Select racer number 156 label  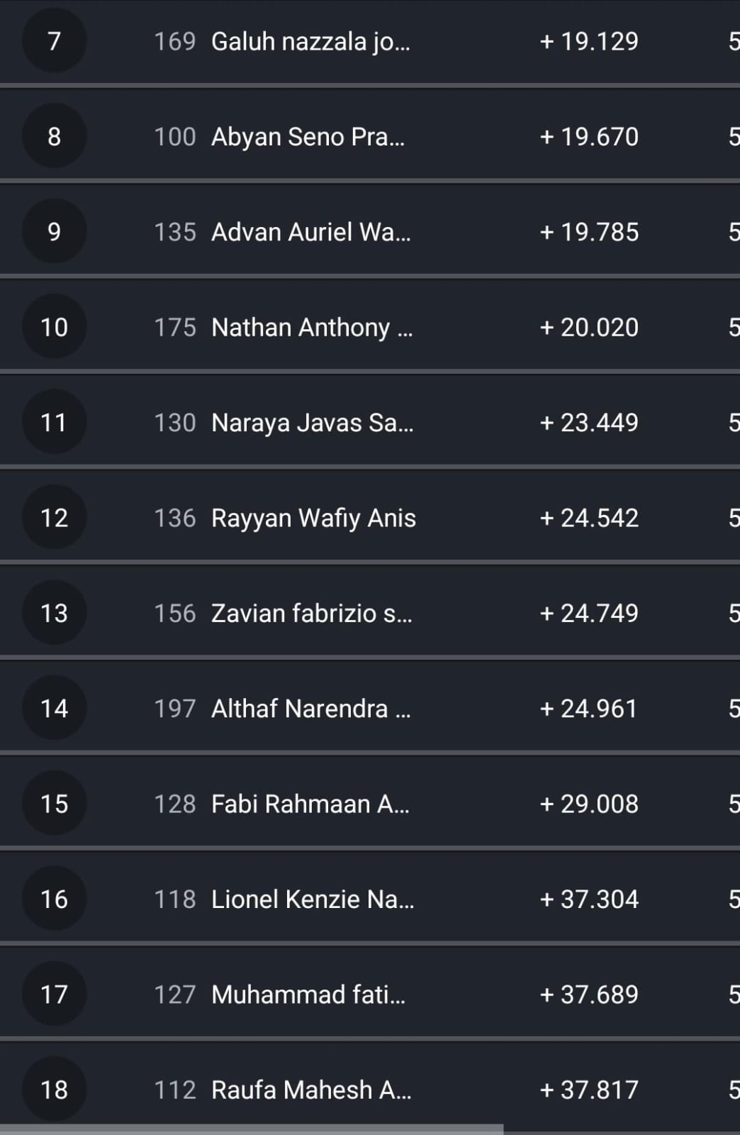(x=174, y=614)
